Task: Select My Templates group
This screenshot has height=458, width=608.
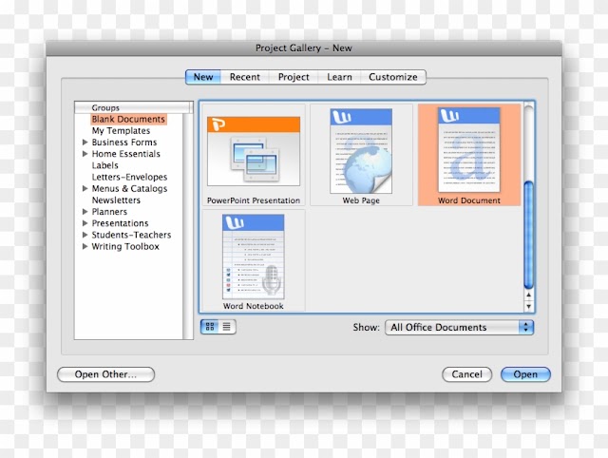Action: (x=121, y=131)
